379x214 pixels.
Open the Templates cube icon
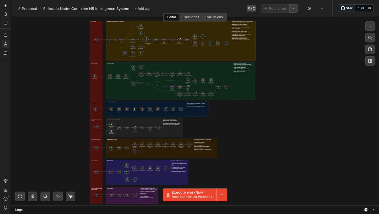(x=5, y=181)
